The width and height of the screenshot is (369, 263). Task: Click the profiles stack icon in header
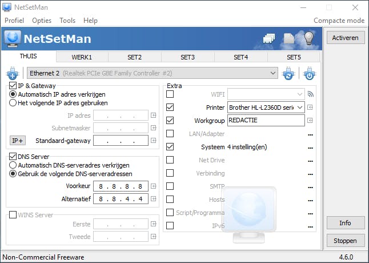269,39
